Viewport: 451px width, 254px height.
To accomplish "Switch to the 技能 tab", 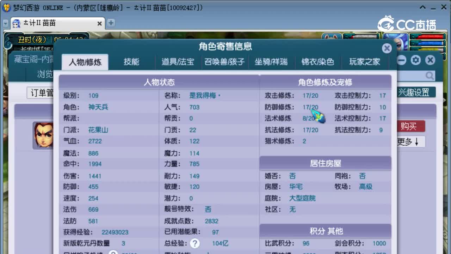I will (x=131, y=62).
